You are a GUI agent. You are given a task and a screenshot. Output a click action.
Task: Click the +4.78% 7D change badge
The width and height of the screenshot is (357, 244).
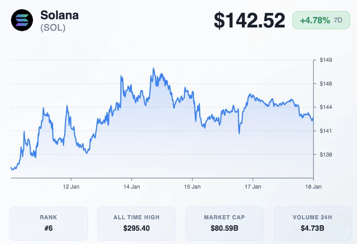321,21
